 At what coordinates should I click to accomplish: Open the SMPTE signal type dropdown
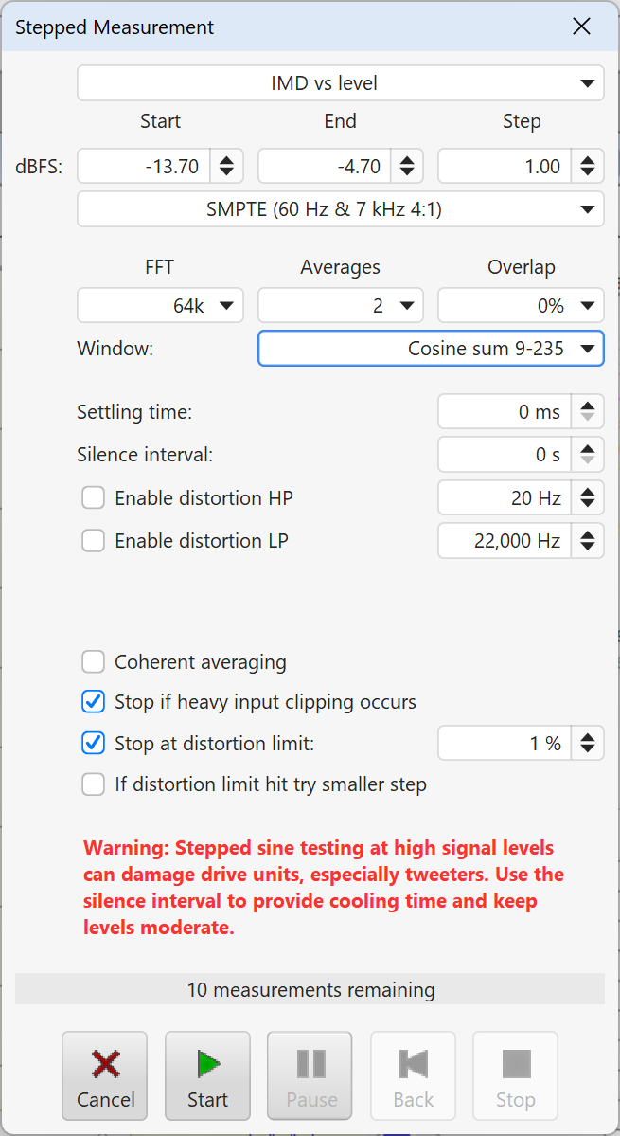pyautogui.click(x=340, y=210)
